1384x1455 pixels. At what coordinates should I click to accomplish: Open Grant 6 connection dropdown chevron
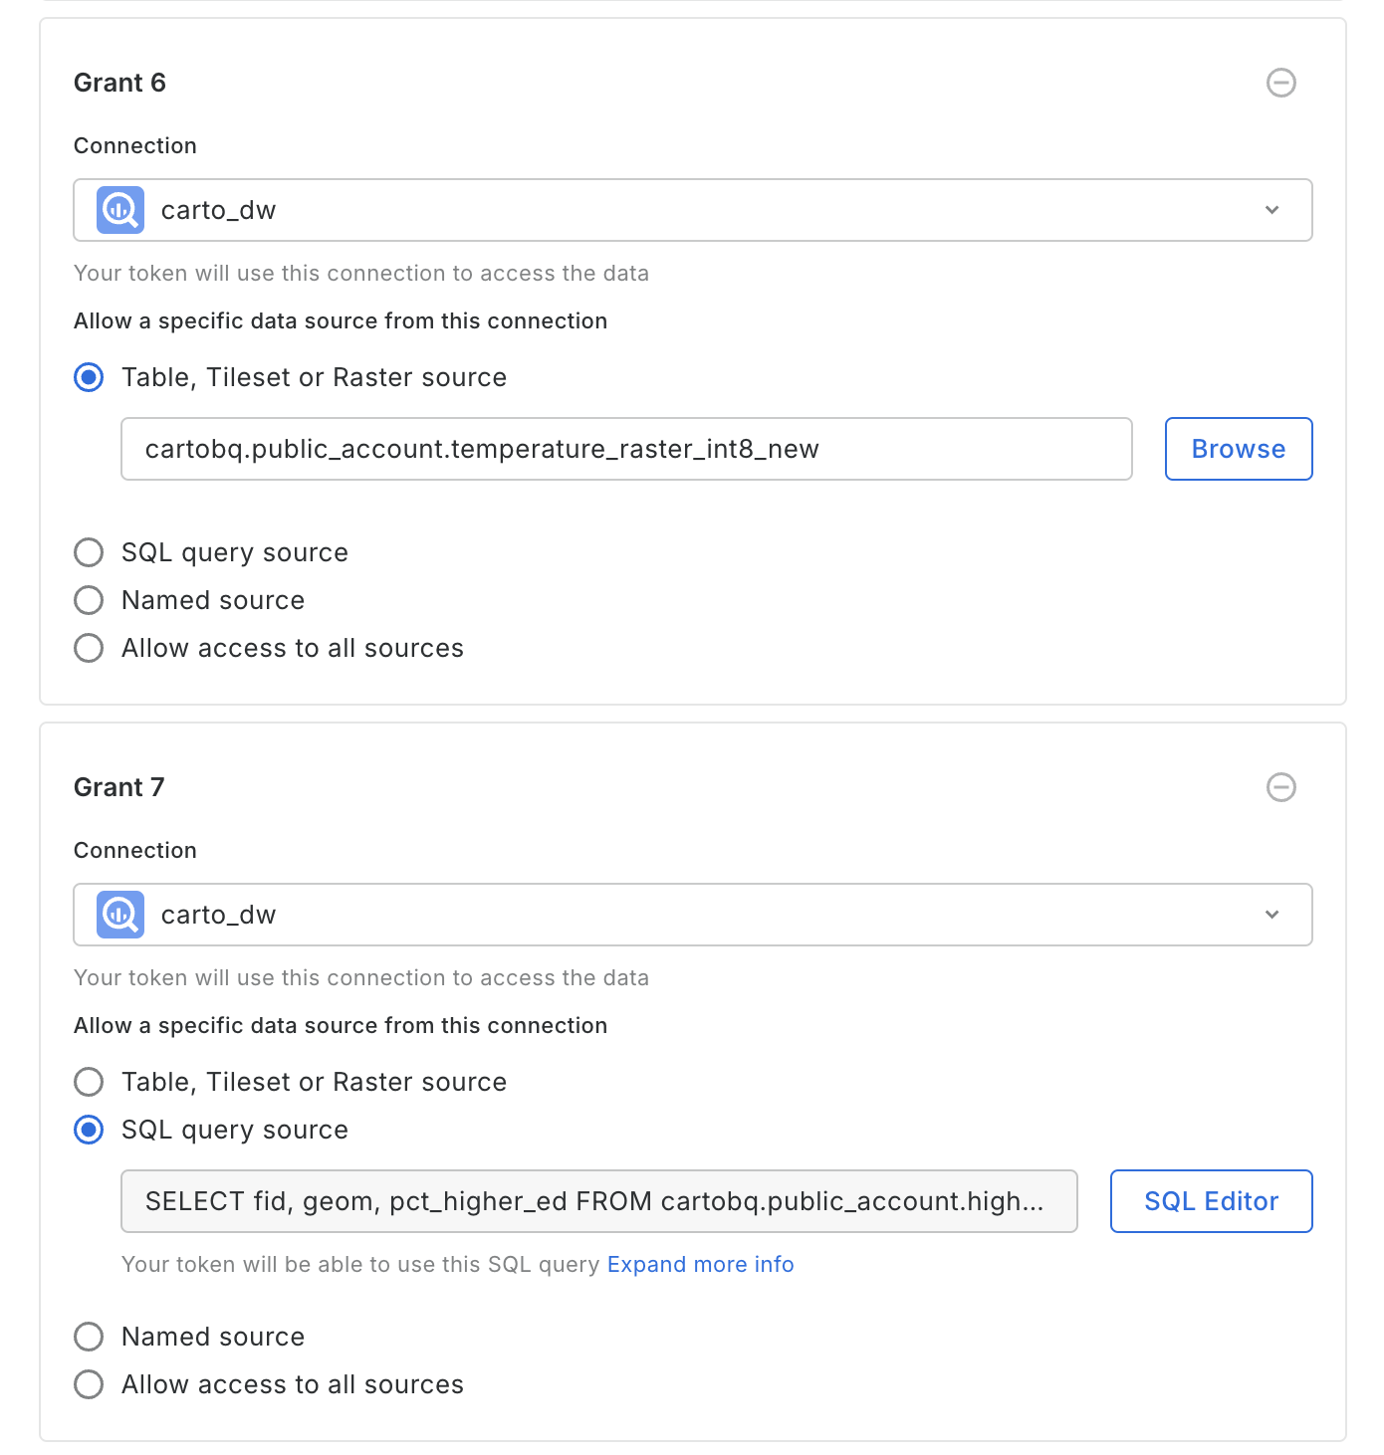[1271, 210]
